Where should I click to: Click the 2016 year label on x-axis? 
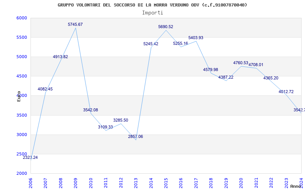pyautogui.click(x=181, y=183)
